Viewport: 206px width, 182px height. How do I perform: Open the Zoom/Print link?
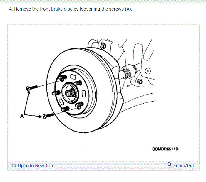pyautogui.click(x=185, y=166)
